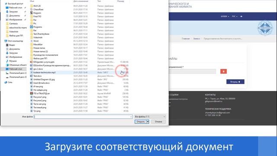Select the file kudasai-technicolor.mp3
277x156 pixels.
tap(44, 72)
